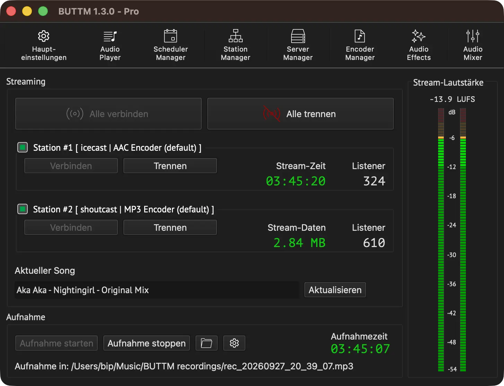Click the Aktueller Song text field

(x=157, y=290)
